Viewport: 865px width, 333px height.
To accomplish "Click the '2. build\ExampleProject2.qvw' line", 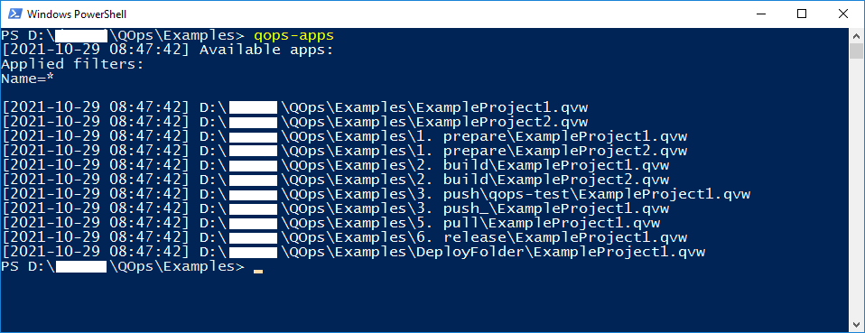I will (x=335, y=180).
